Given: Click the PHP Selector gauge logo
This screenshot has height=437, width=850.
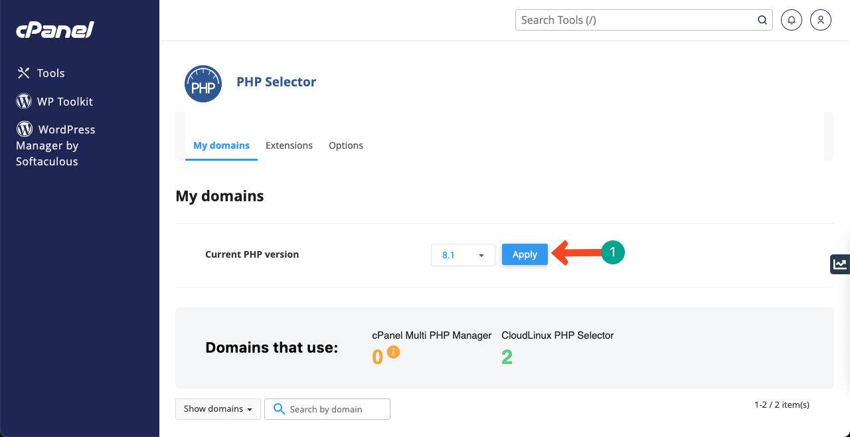Looking at the screenshot, I should click(203, 84).
